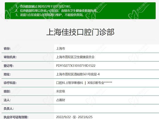Viewport: 159px width, 119px height.
Task: Select the province value 上海市
Action: pyautogui.click(x=61, y=49)
